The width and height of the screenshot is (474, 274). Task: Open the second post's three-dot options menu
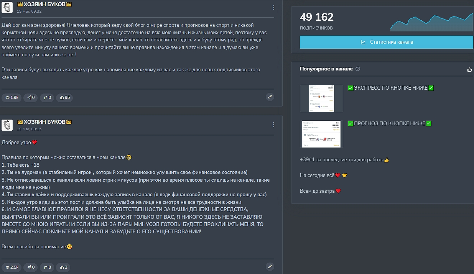(x=273, y=125)
